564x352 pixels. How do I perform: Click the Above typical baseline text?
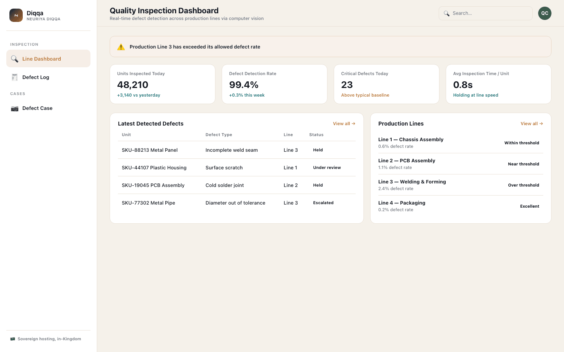click(x=365, y=95)
